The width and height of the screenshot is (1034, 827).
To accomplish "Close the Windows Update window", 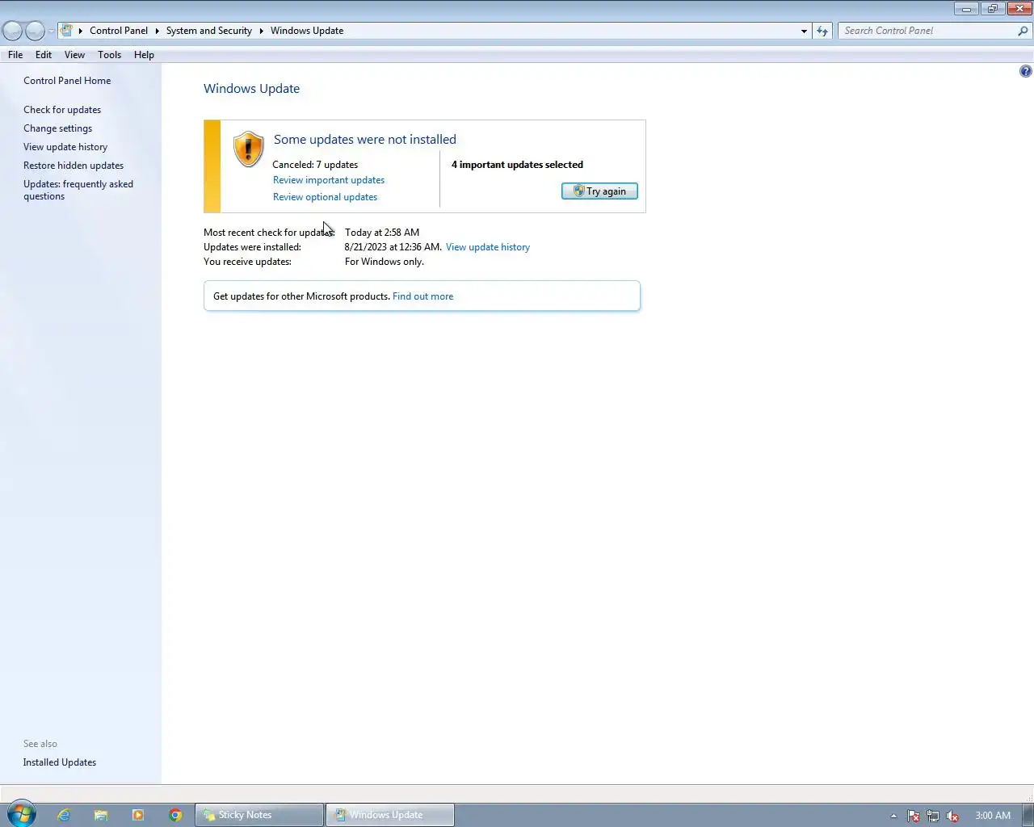I will coord(1019,9).
